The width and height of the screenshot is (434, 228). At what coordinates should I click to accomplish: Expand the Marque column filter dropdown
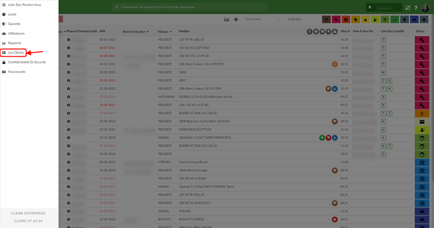point(171,32)
